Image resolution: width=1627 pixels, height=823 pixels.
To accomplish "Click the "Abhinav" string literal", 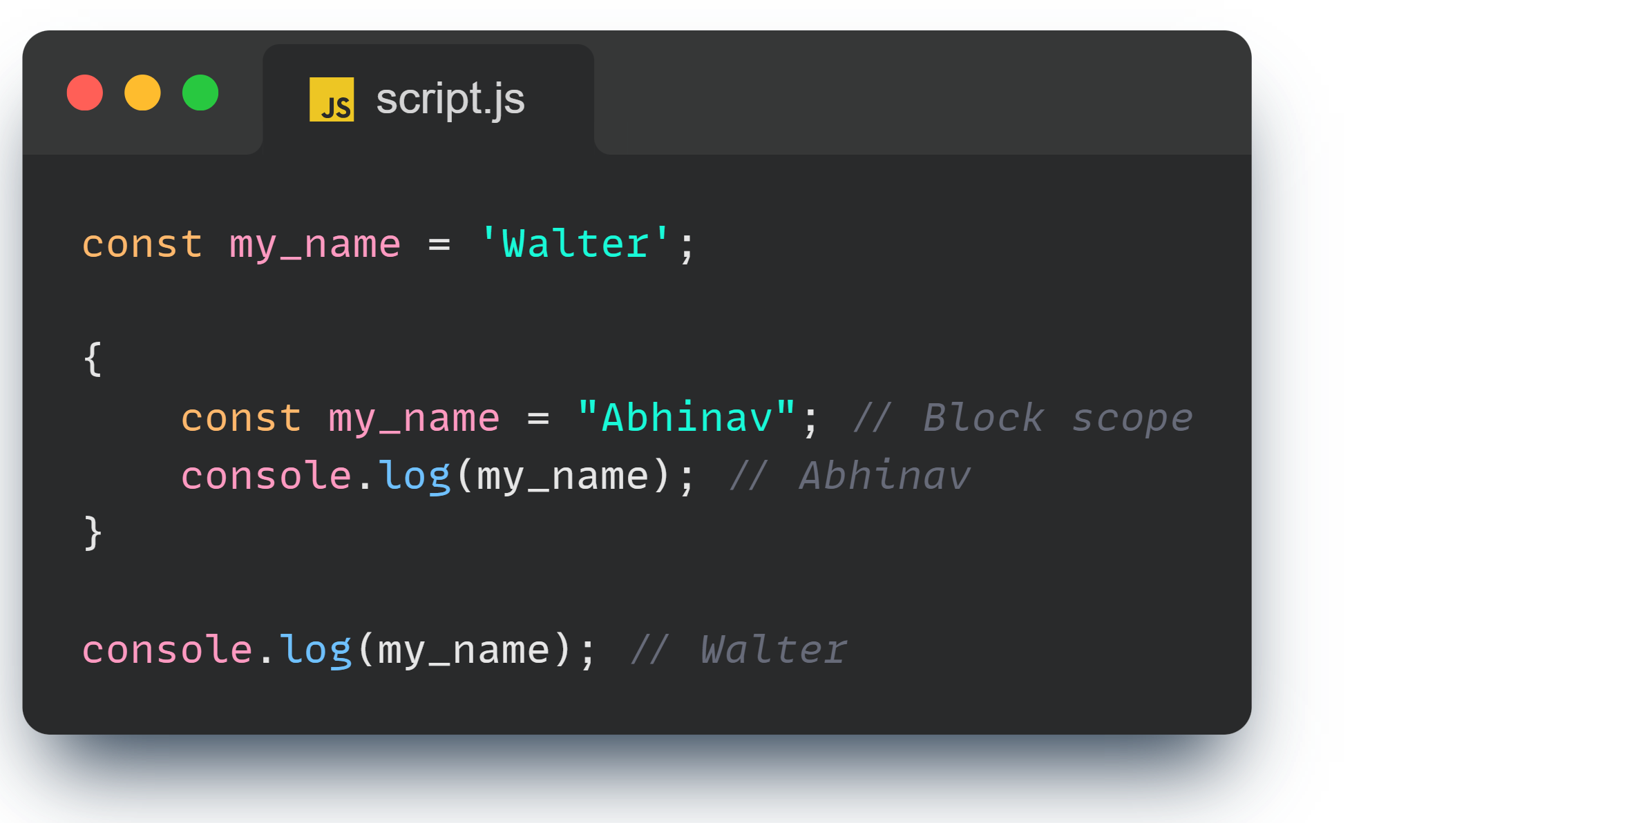I will pos(687,418).
